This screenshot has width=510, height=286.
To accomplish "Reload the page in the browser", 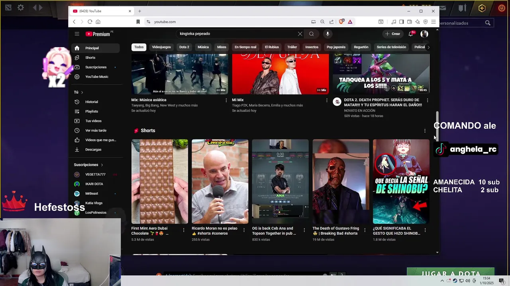I will (x=90, y=22).
